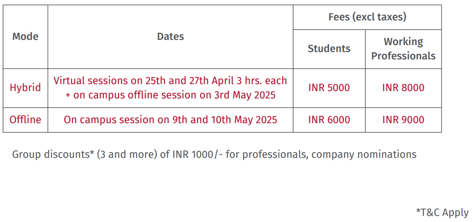Select the INR 6000 student fee
The width and height of the screenshot is (473, 222).
tap(329, 120)
